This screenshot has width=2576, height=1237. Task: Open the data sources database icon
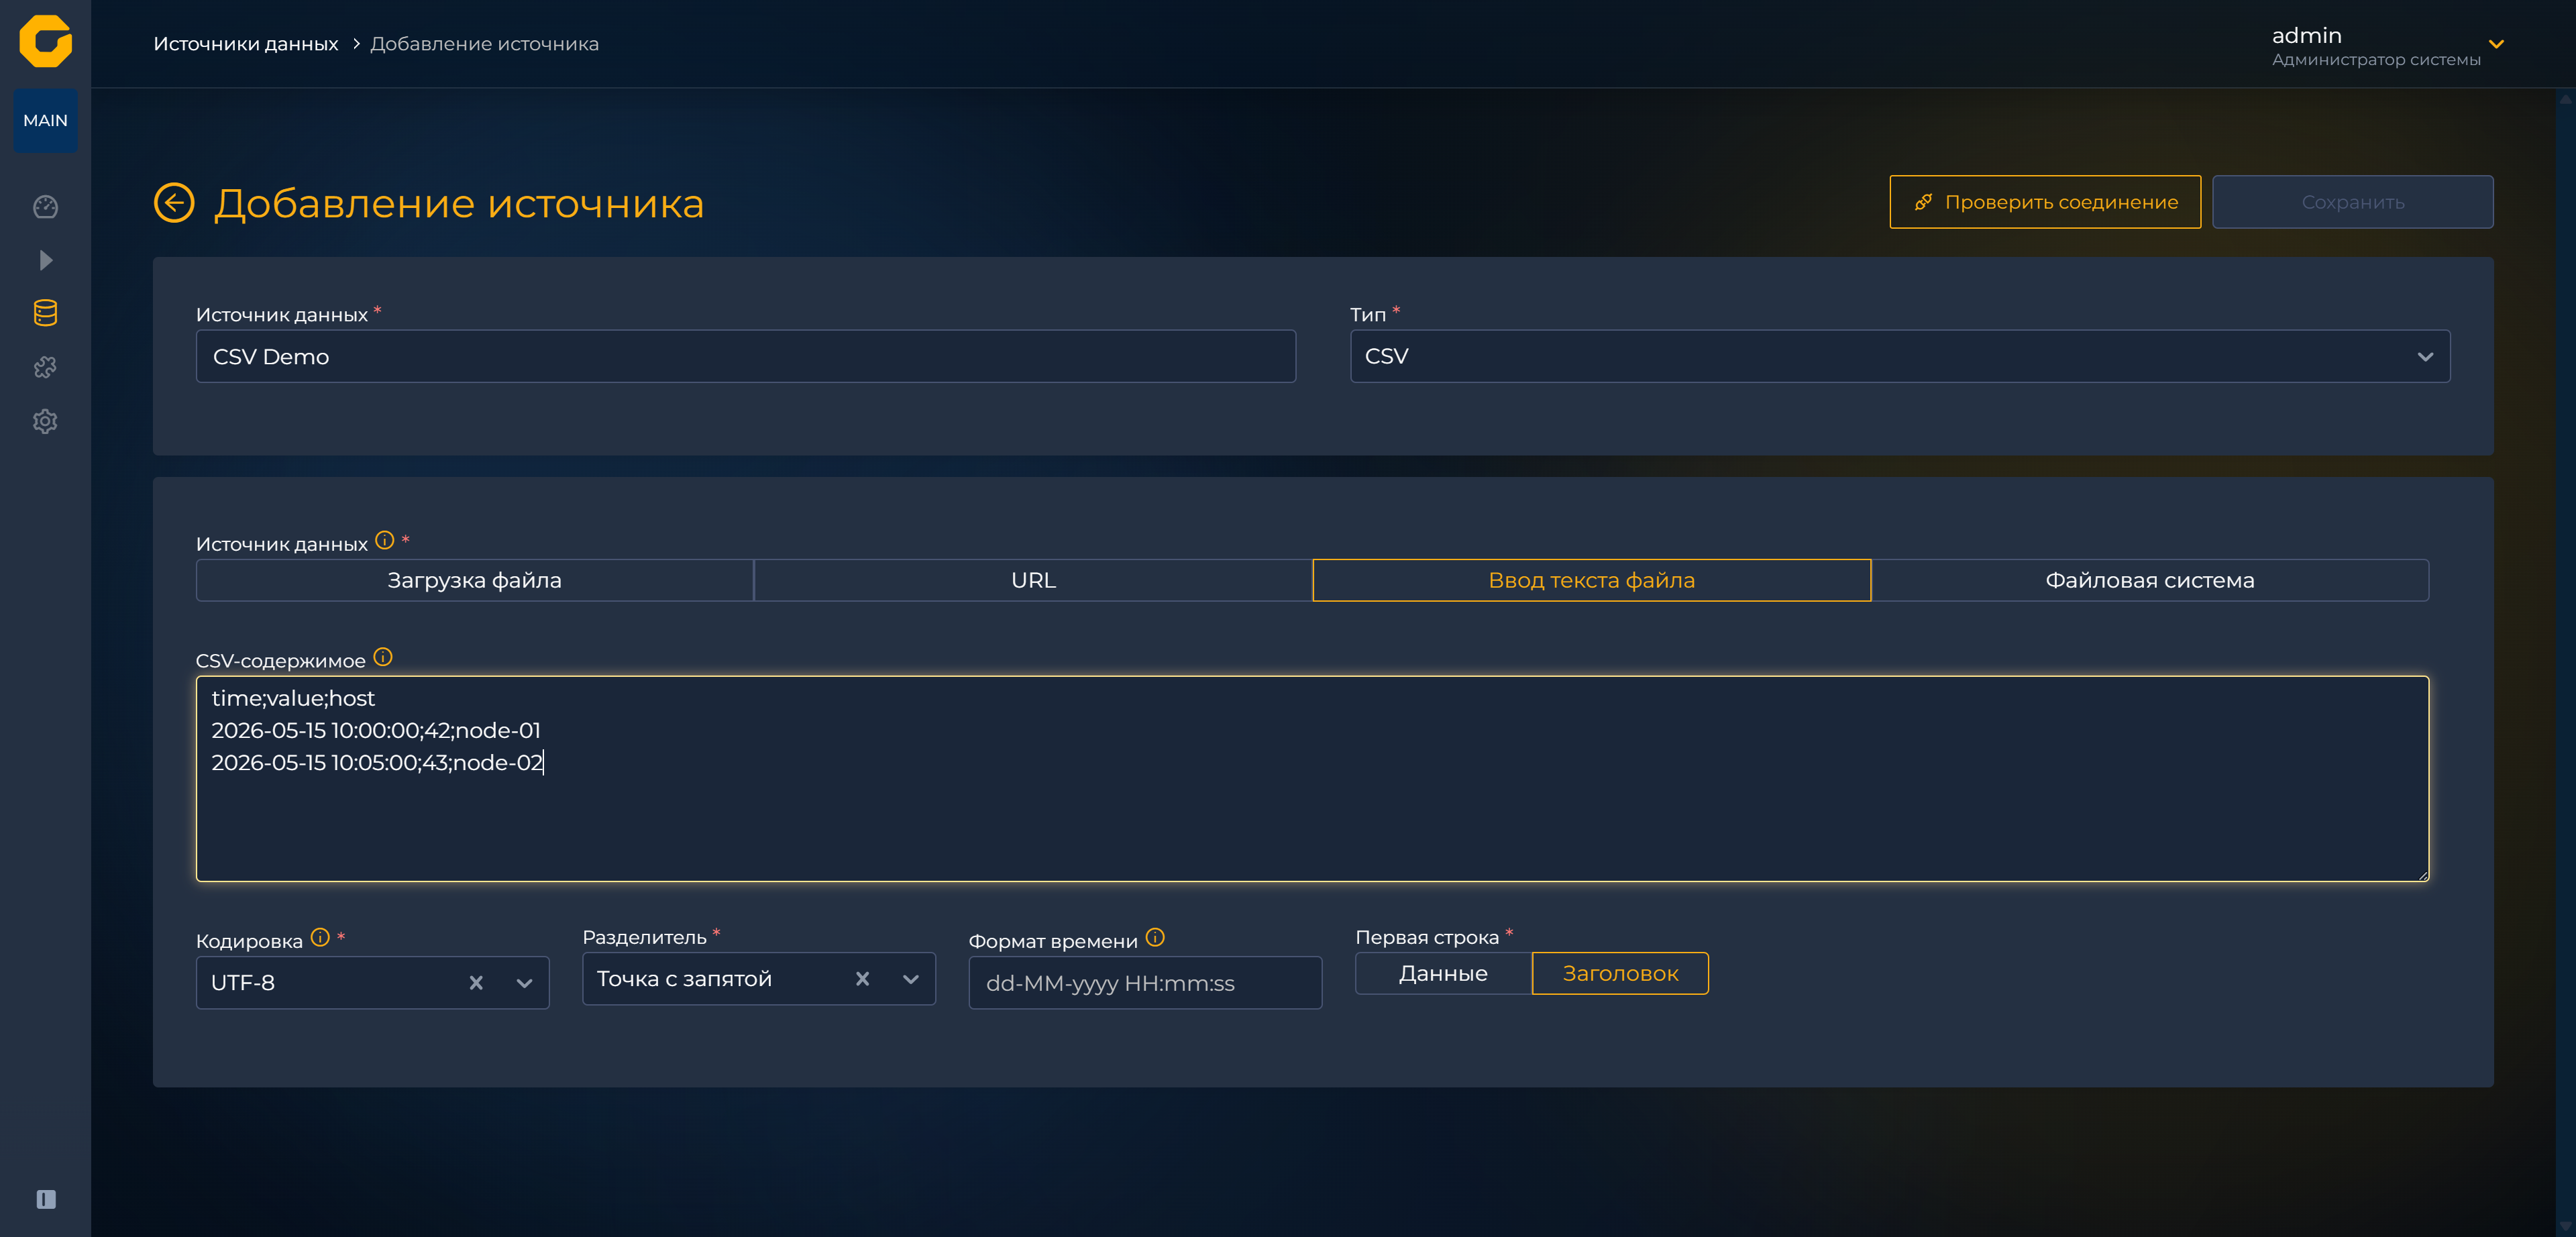[45, 313]
